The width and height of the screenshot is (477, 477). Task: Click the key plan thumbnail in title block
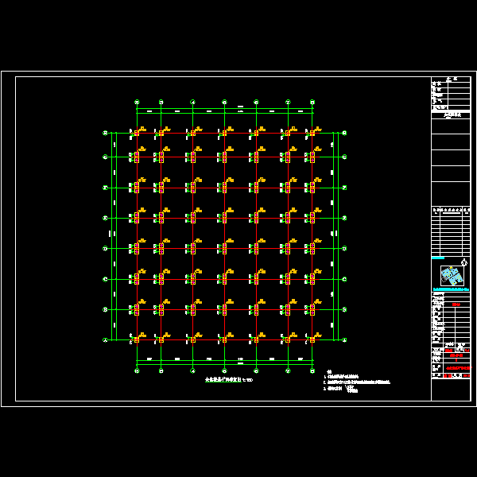point(452,275)
